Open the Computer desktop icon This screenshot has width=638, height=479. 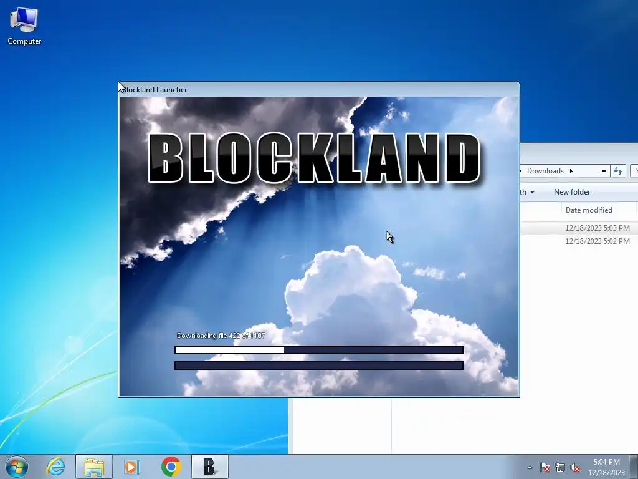tap(24, 26)
